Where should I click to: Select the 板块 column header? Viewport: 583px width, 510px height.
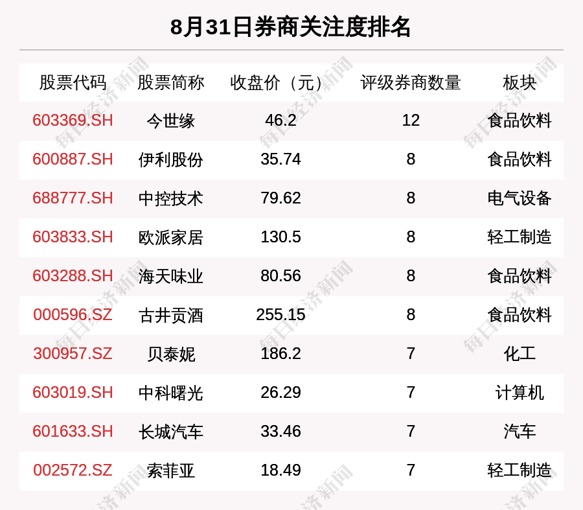[520, 82]
